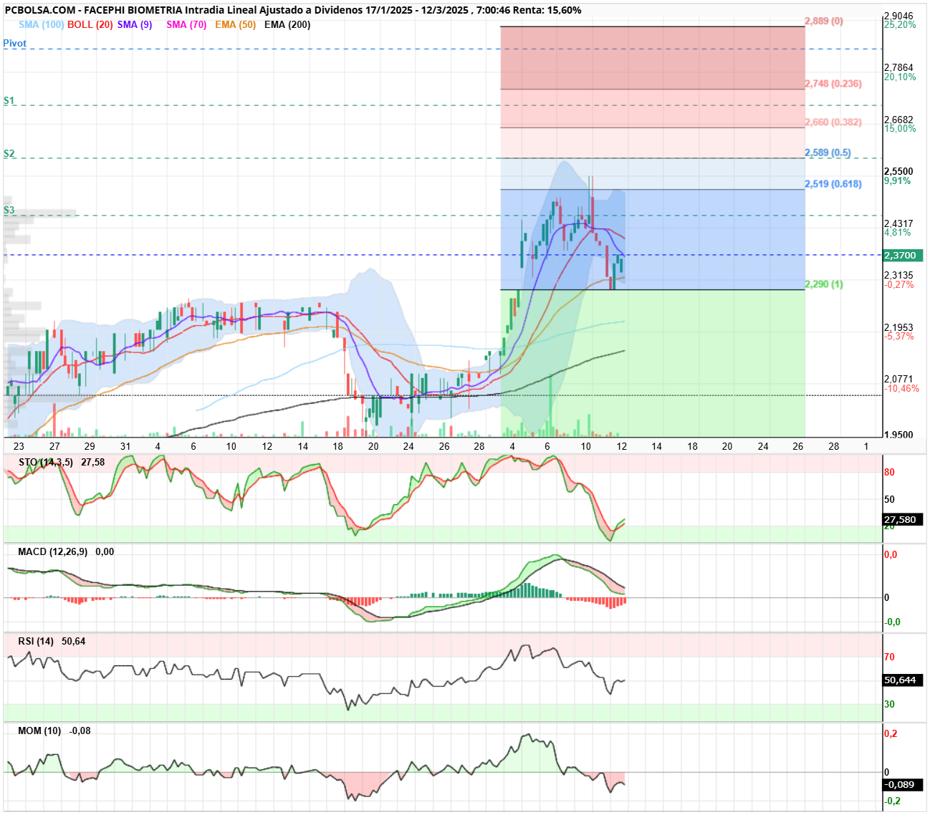Select the BOLL (20) legend label
930x815 pixels.
click(x=90, y=24)
